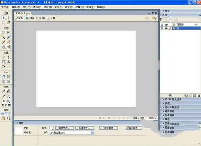Screen dimensions: 201x146
Task: Select the Hand tool
Action: [4, 118]
